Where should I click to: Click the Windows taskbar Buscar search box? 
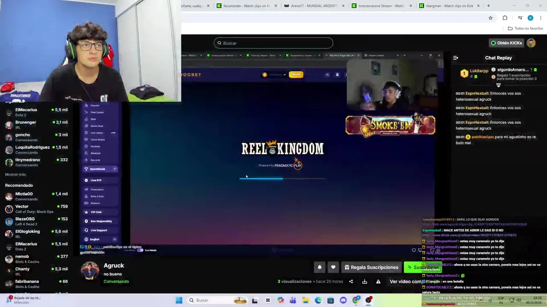point(217,300)
